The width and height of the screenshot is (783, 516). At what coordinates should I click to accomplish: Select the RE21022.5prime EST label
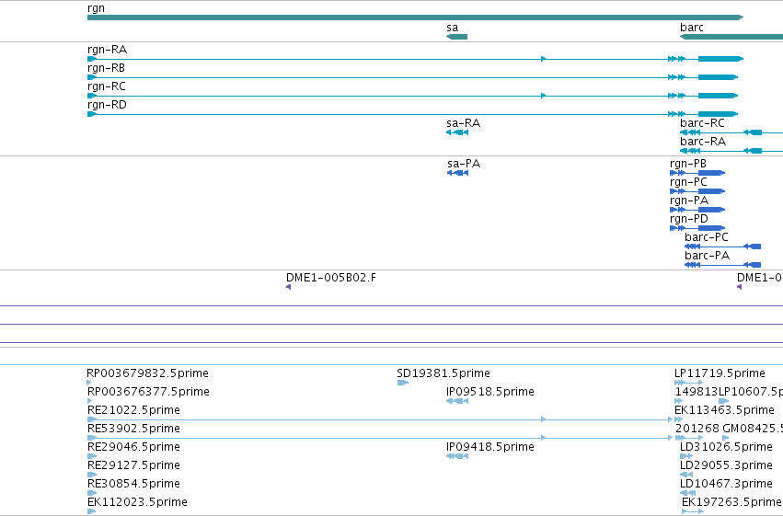133,410
